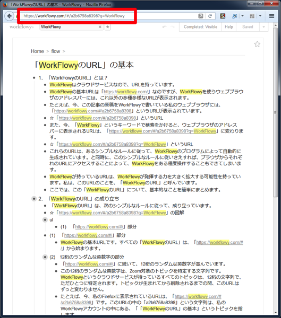Image resolution: width=281 pixels, height=318 pixels.
Task: Clear the search with the X icon
Action: coord(100,27)
